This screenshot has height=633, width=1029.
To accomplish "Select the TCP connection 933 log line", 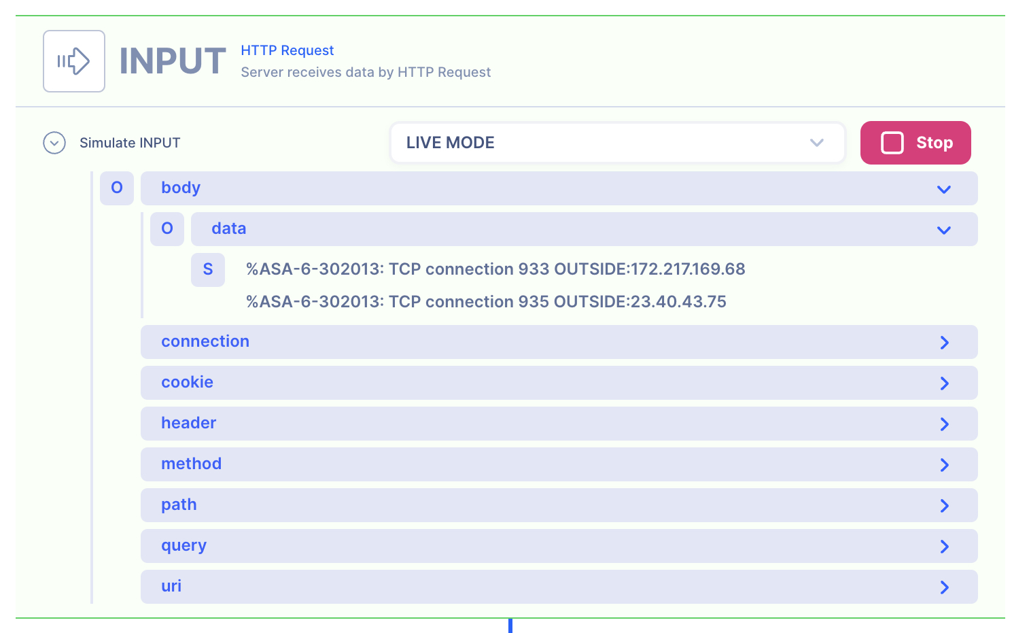I will point(495,269).
